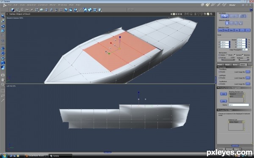Select the Selection manipulator radio button
This screenshot has width=254, height=158.
(242, 55)
